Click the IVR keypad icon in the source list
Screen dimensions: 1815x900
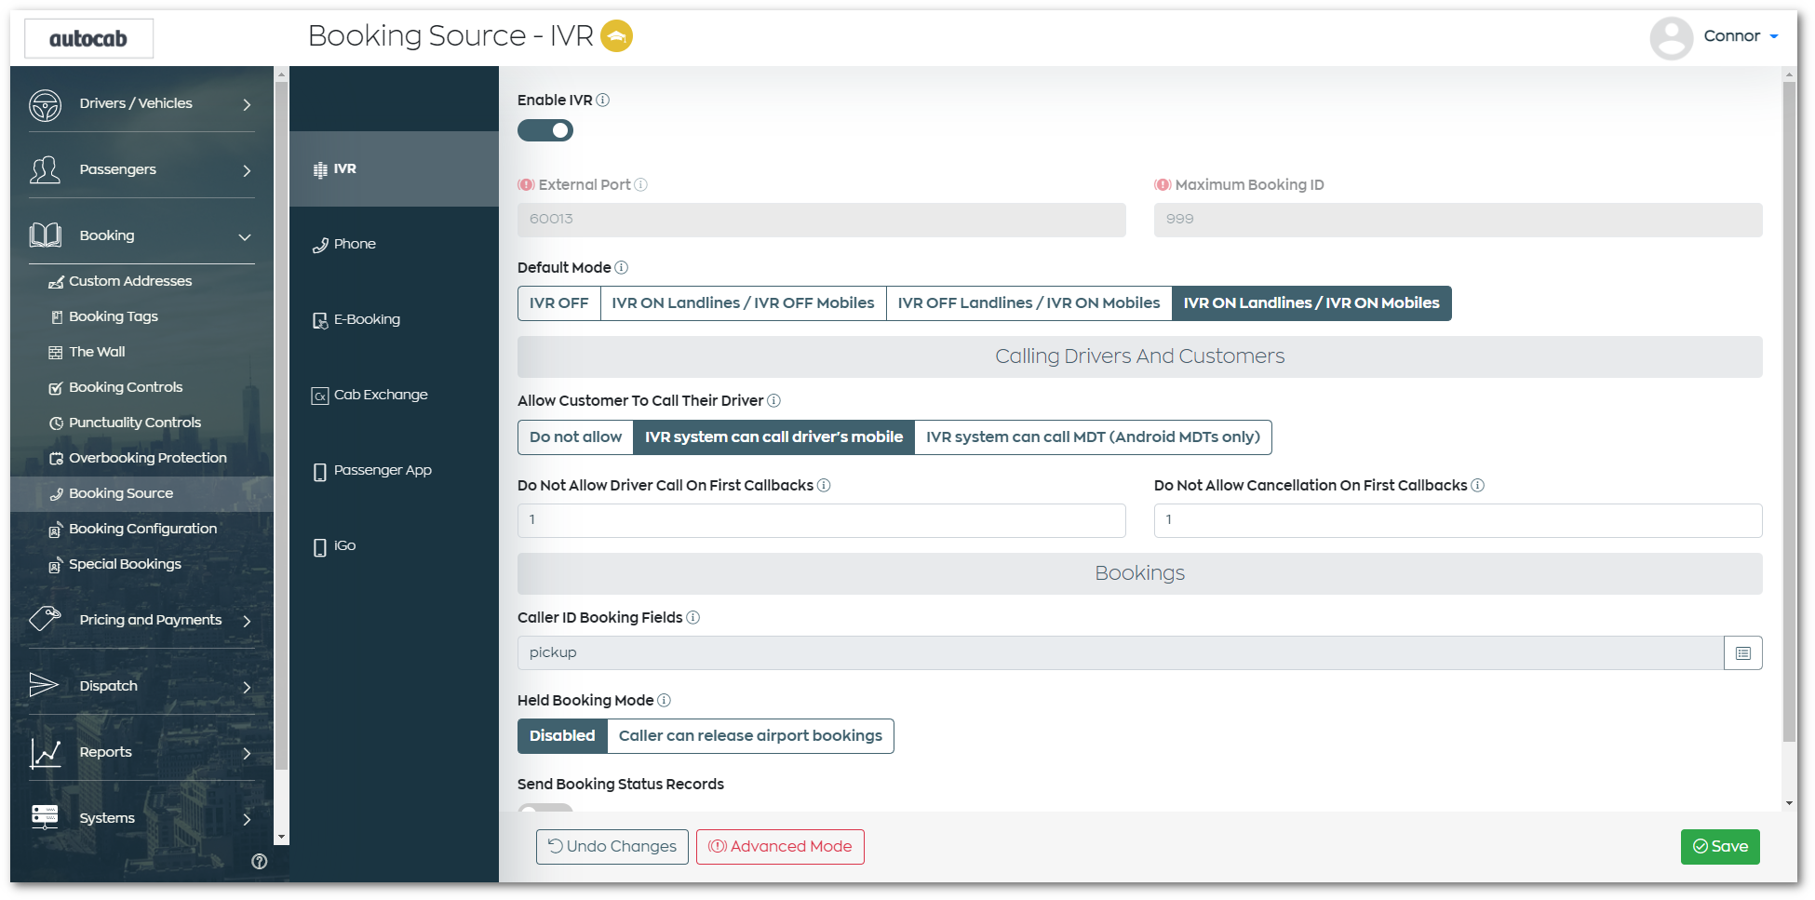click(x=320, y=169)
